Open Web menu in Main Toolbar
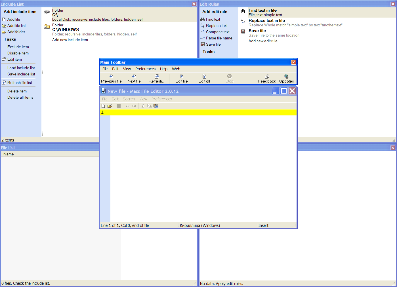This screenshot has height=287, width=397. point(176,69)
